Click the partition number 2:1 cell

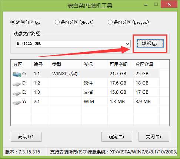(37, 102)
